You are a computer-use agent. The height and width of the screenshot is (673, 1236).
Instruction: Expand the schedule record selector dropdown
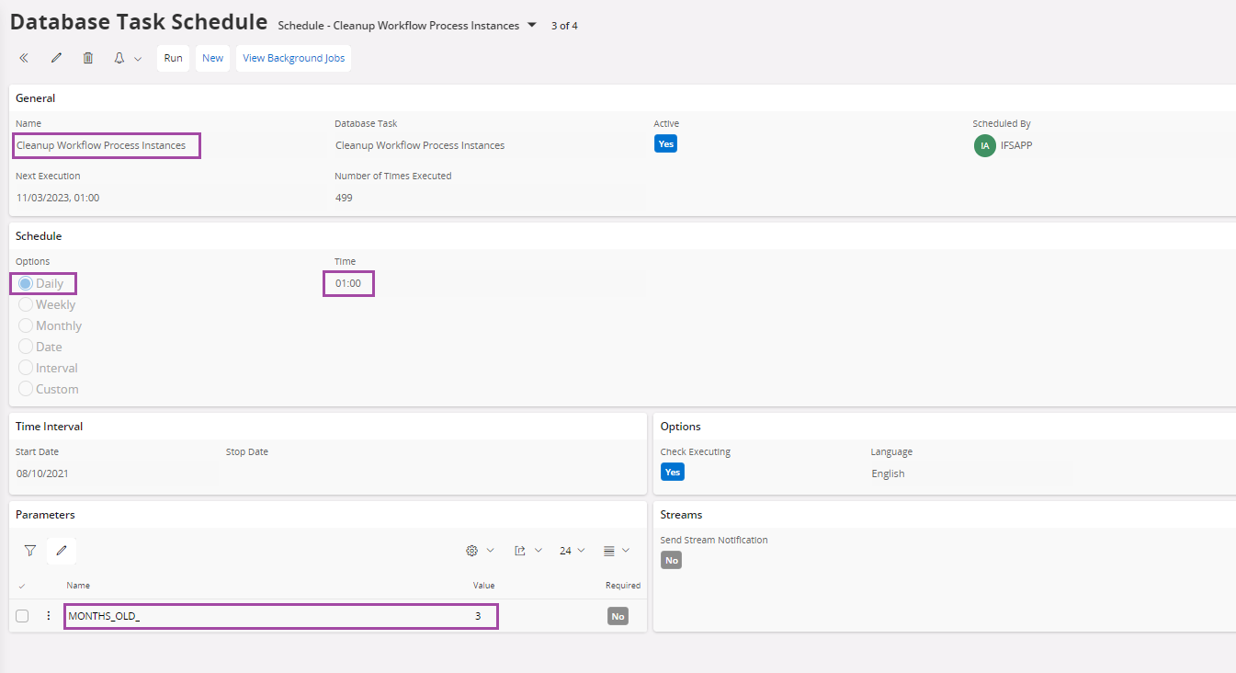pos(531,25)
